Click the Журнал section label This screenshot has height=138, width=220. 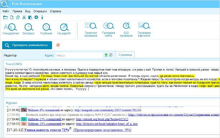tap(11, 103)
